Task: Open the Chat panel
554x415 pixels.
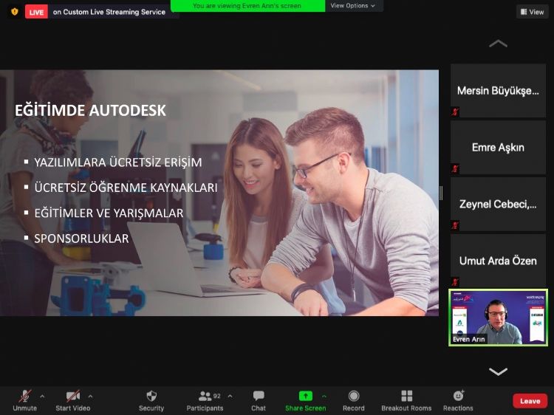Action: point(259,400)
